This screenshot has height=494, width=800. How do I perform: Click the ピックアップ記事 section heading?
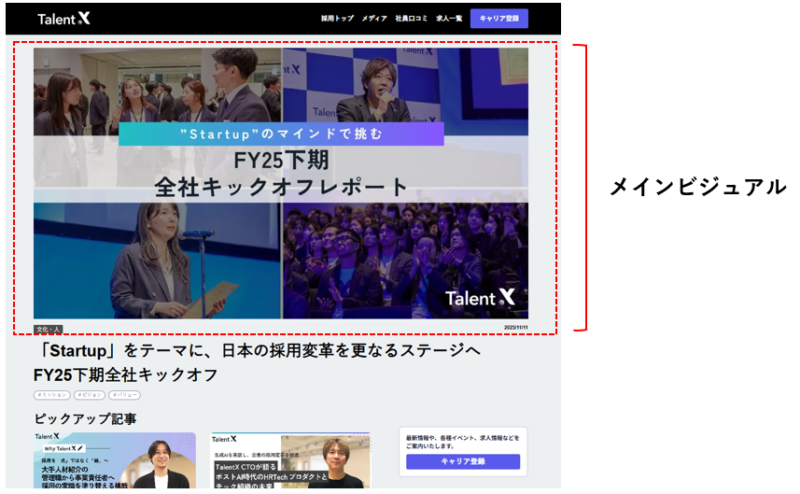pyautogui.click(x=85, y=418)
